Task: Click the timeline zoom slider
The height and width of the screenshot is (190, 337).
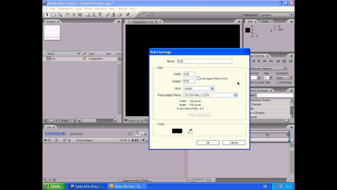Action: (193, 180)
